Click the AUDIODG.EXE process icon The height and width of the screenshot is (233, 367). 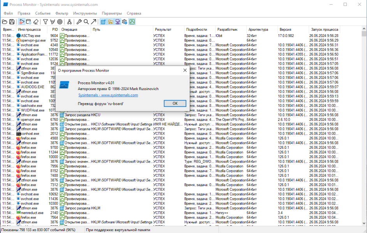(18, 87)
